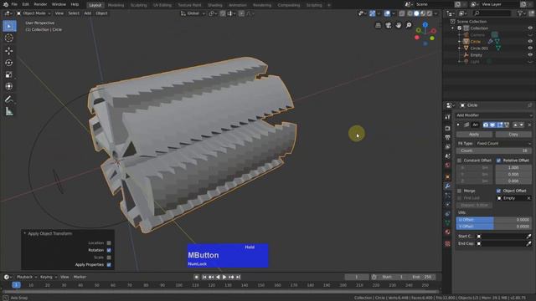Switch to Modeling workspace tab
Screen dimensions: 536x301
click(x=116, y=5)
